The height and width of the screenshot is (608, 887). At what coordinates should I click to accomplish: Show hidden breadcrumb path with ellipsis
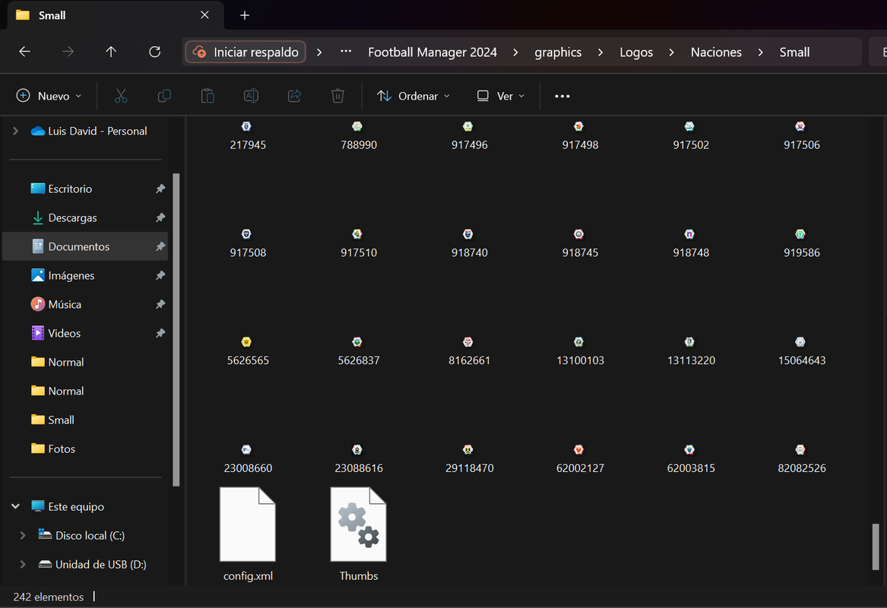346,52
